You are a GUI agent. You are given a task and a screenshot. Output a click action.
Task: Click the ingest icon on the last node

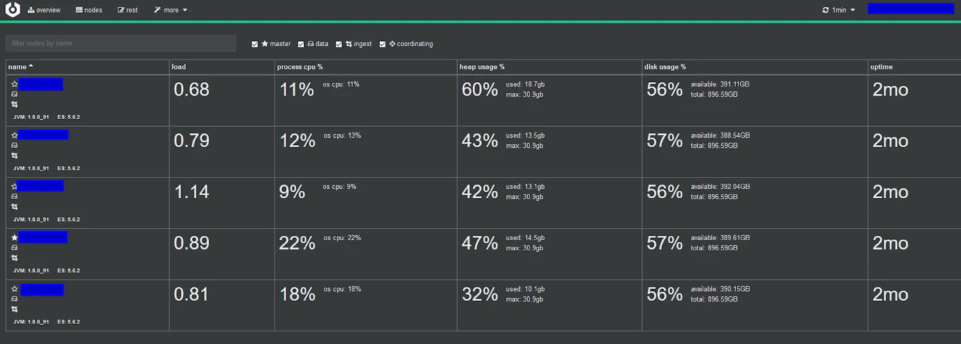[14, 309]
